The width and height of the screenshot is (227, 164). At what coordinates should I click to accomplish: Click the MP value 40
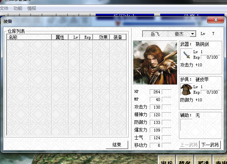click(x=156, y=99)
